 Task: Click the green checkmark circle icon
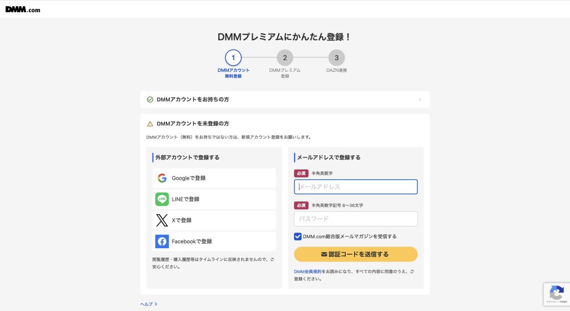pos(150,100)
